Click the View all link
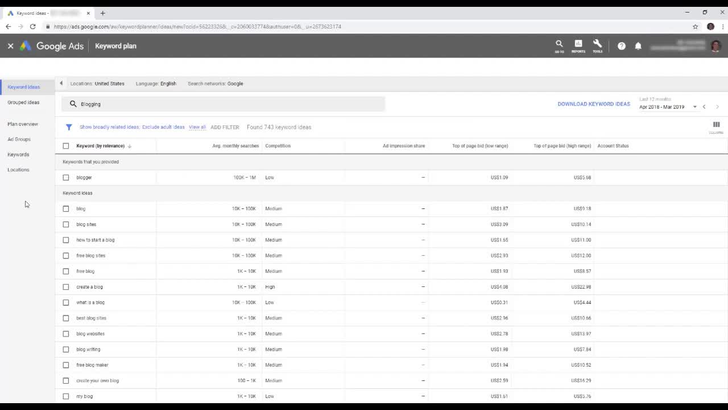728x410 pixels. point(197,127)
